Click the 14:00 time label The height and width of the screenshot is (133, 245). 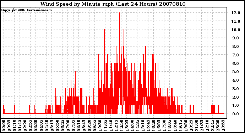click(132, 126)
